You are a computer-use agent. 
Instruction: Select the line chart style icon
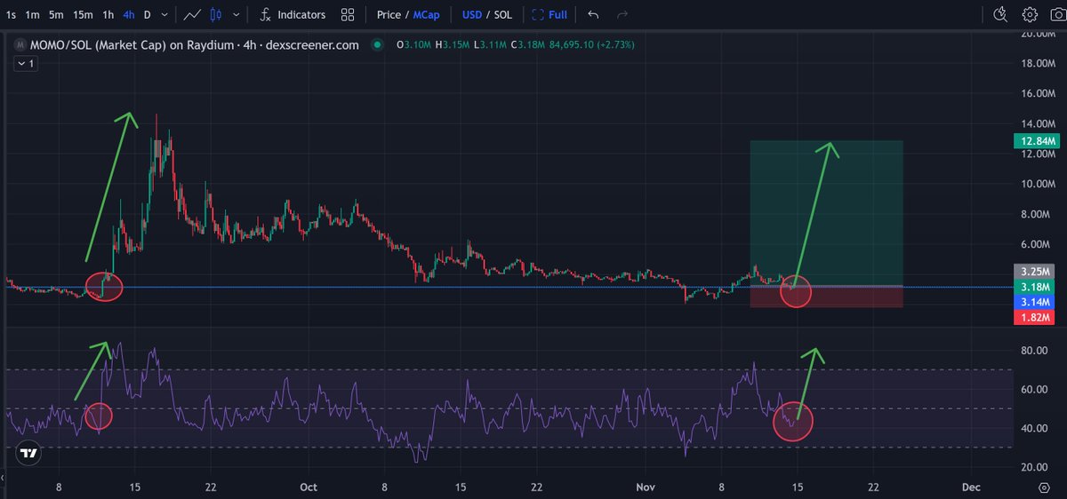[x=192, y=14]
